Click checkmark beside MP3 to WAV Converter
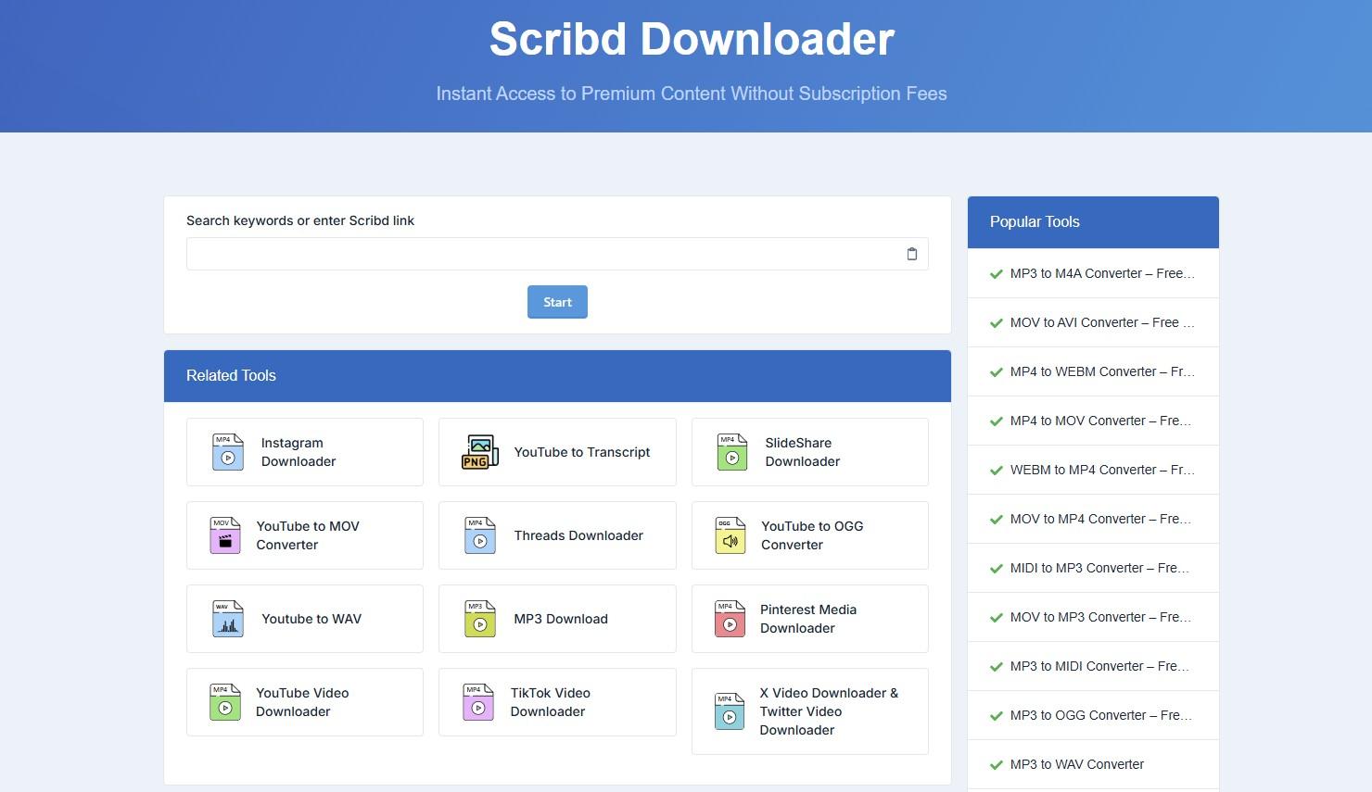 (x=997, y=765)
